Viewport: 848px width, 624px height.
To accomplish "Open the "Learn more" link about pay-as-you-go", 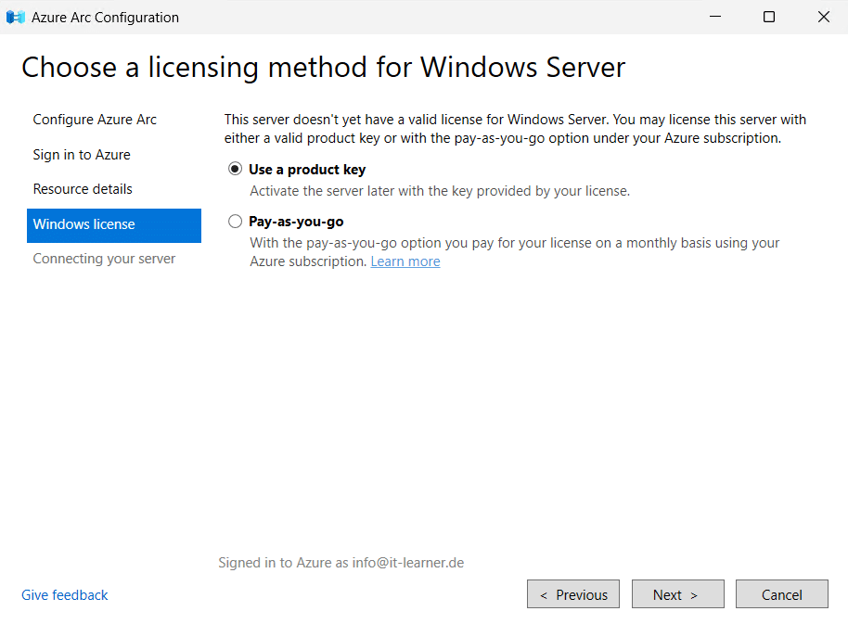I will click(x=405, y=261).
